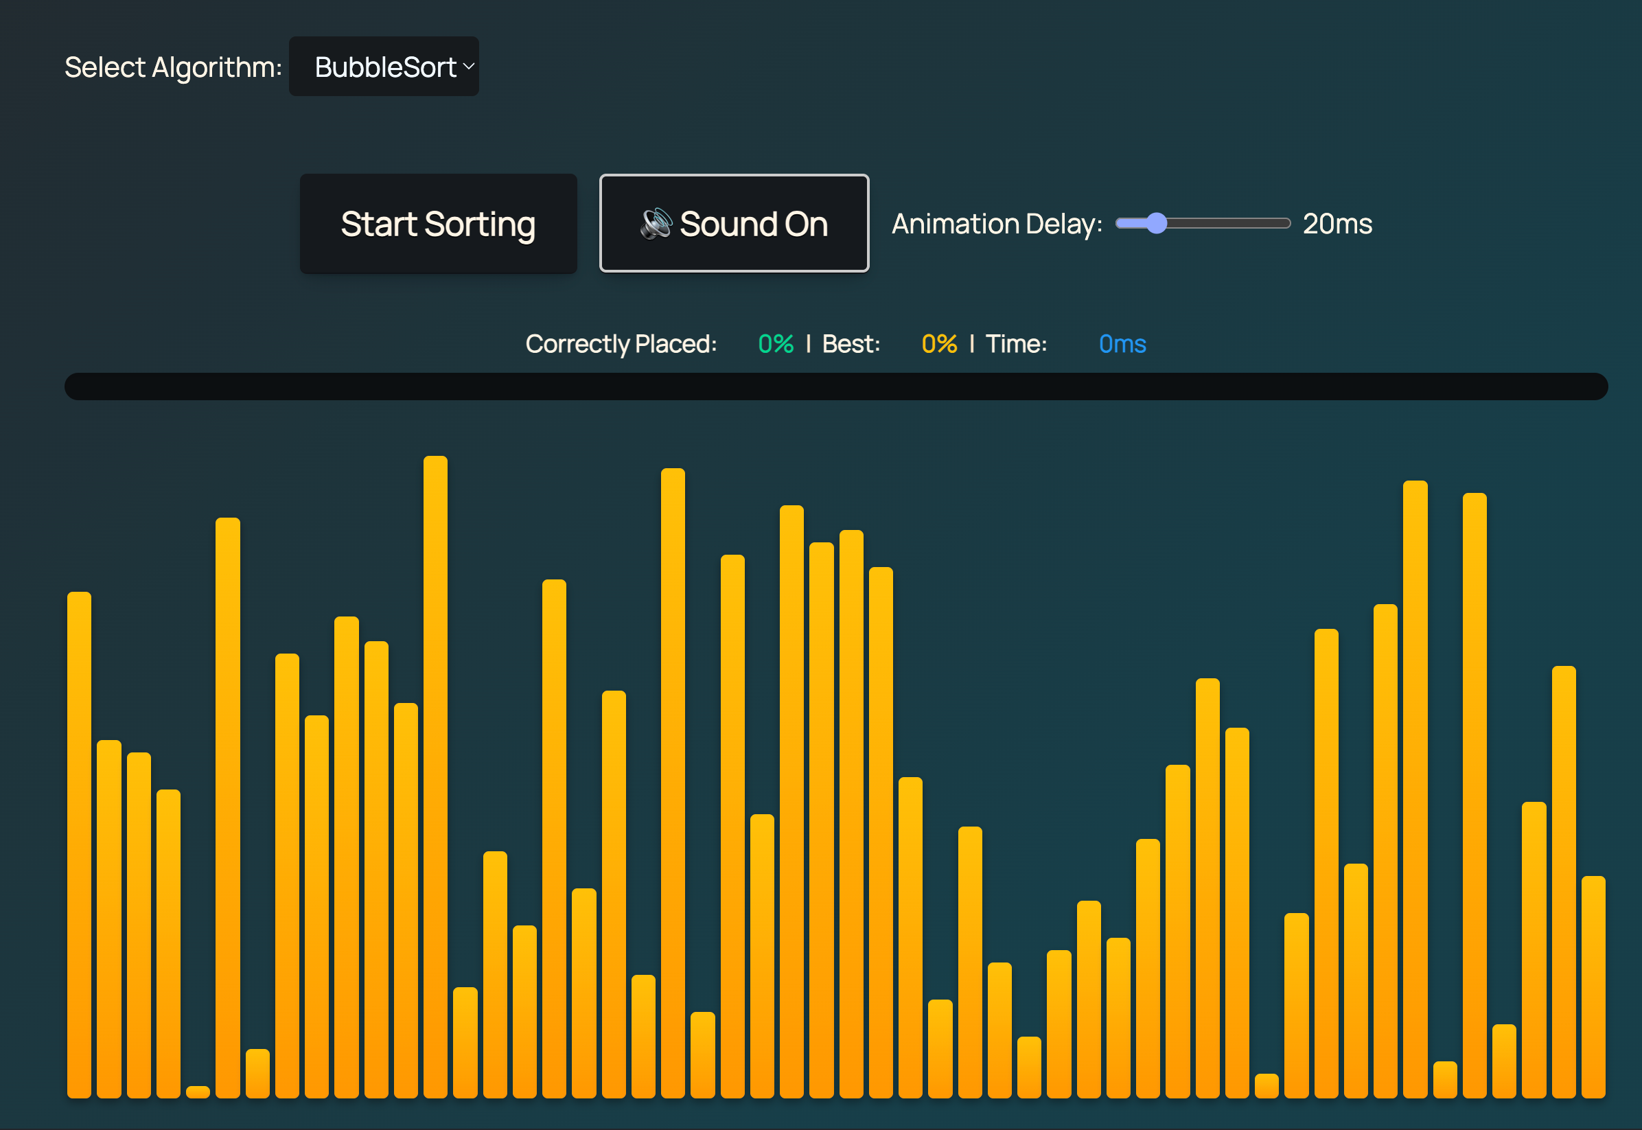
Task: Click the 20ms delay value label
Action: tap(1337, 224)
